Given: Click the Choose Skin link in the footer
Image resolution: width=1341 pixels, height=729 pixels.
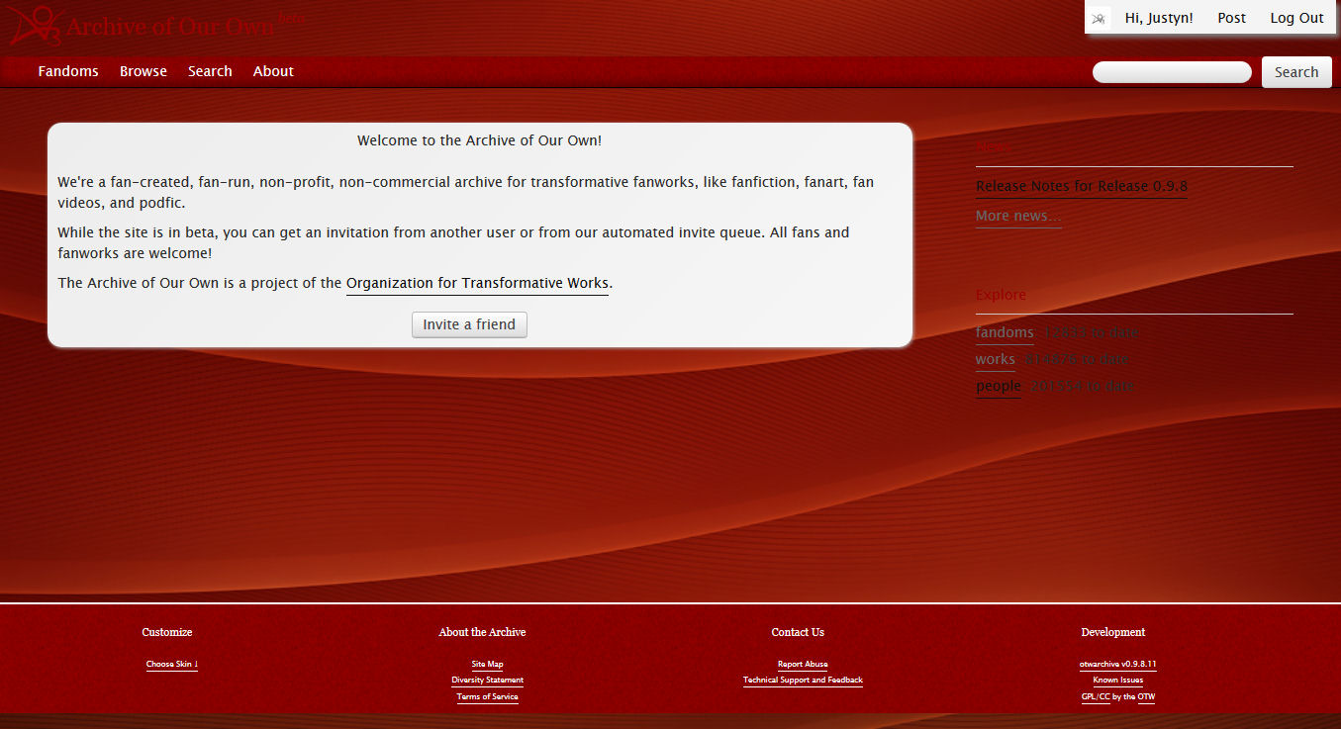Looking at the screenshot, I should pos(172,665).
